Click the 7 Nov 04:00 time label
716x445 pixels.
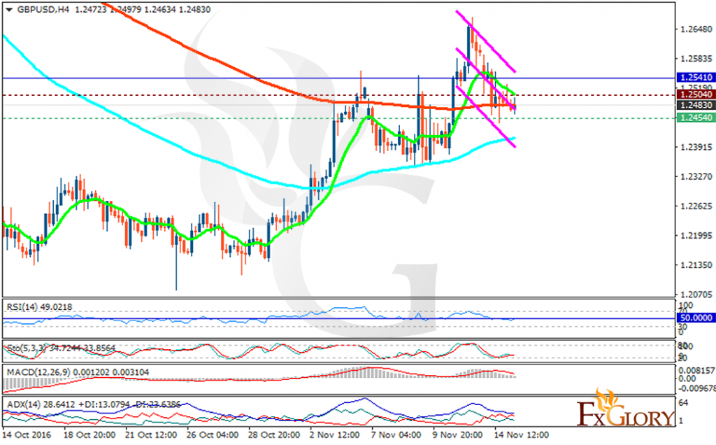[396, 435]
